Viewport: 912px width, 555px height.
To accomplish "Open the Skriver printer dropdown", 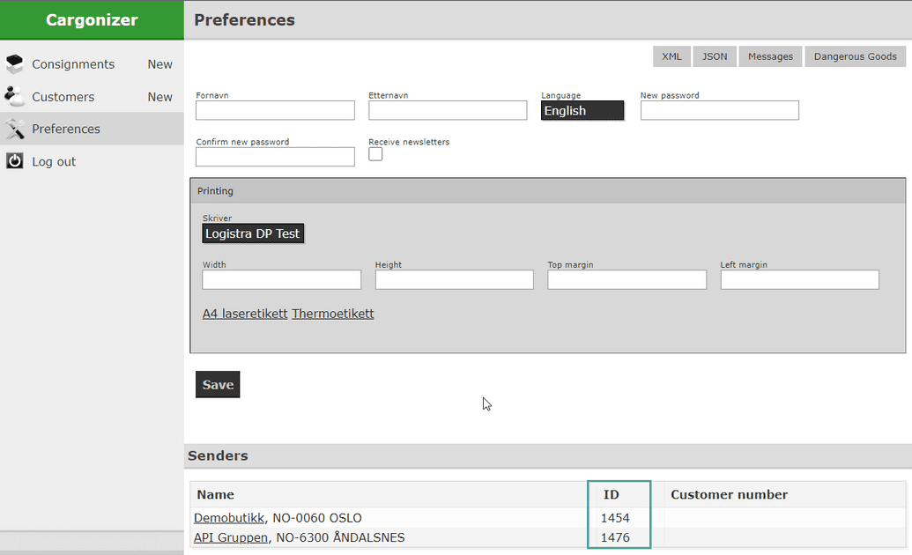I will click(x=253, y=233).
